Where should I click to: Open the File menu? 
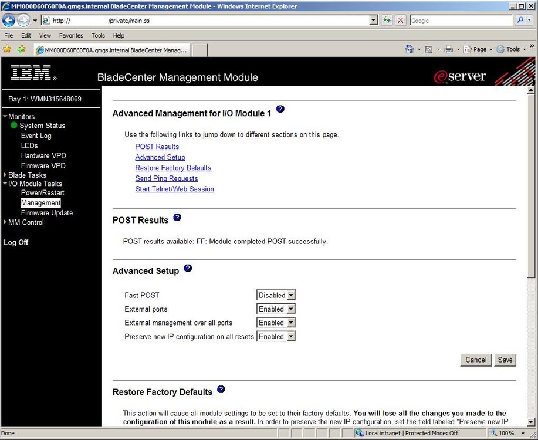tap(9, 35)
